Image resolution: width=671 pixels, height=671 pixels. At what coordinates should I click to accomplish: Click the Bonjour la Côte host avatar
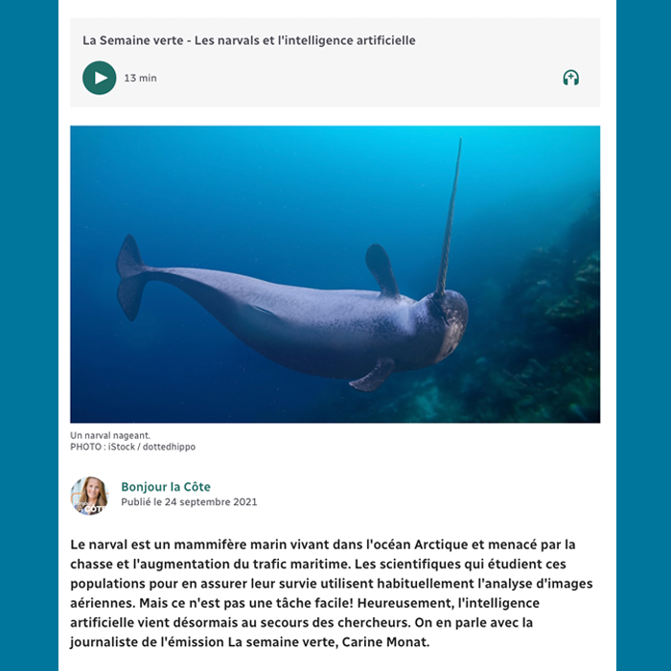coord(89,496)
